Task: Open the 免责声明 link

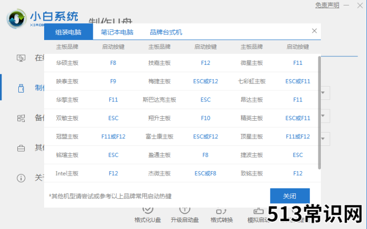Action: 327,5
